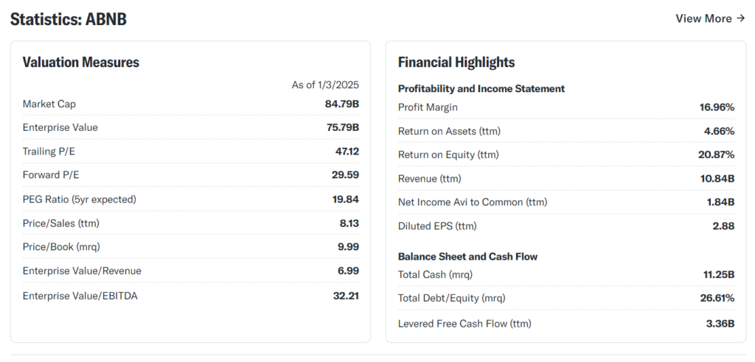Viewport: 755px width, 362px height.
Task: Click the 6.99 EV/Revenue value
Action: click(348, 271)
